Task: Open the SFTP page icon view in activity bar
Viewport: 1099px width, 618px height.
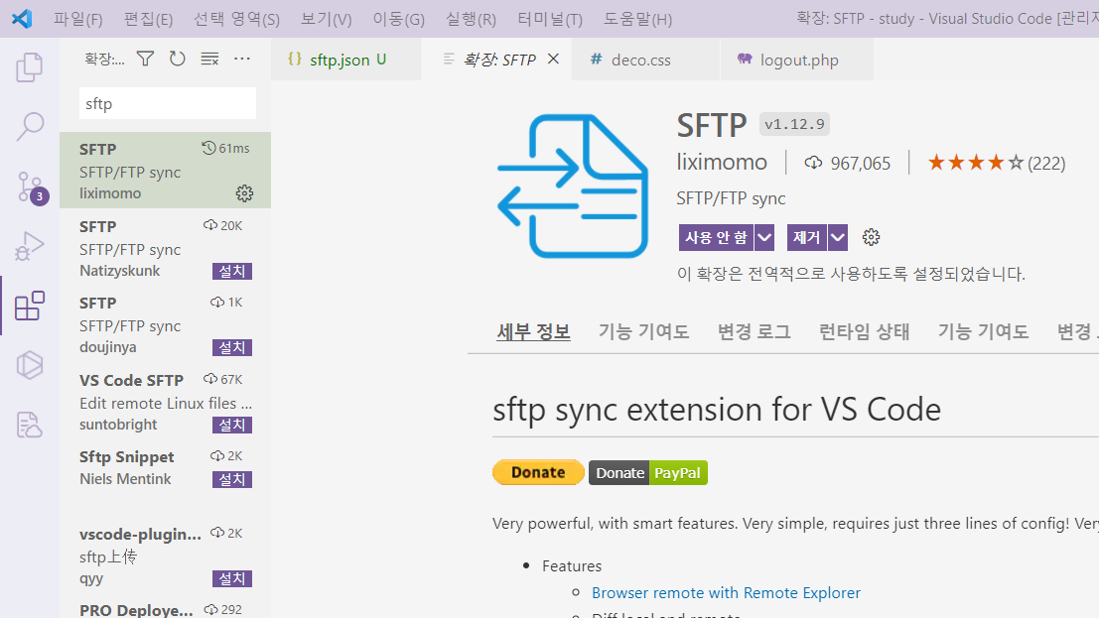Action: click(x=30, y=424)
